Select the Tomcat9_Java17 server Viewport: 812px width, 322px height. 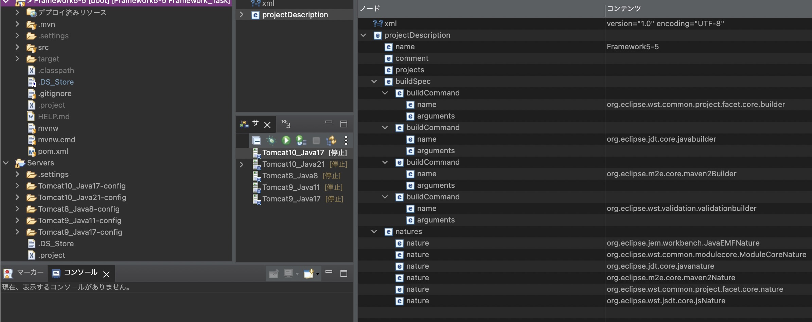click(291, 199)
